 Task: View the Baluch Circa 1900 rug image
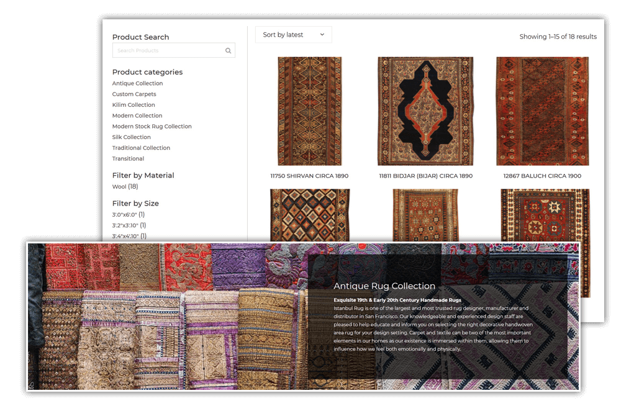coord(542,111)
